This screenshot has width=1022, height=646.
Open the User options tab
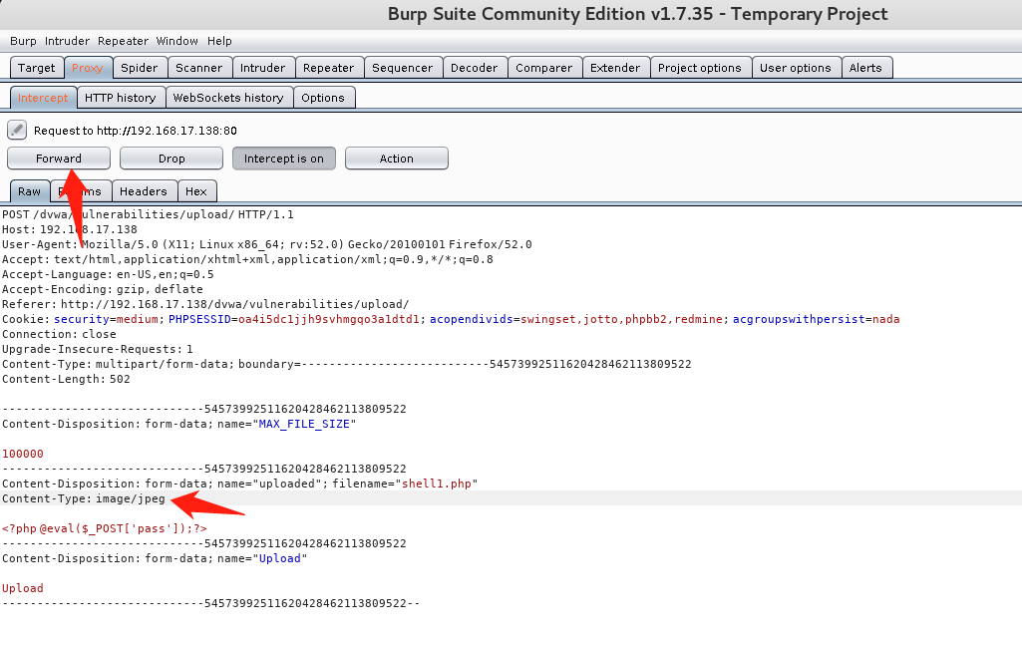(796, 68)
